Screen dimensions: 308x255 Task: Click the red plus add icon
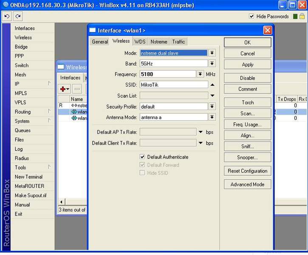[63, 89]
